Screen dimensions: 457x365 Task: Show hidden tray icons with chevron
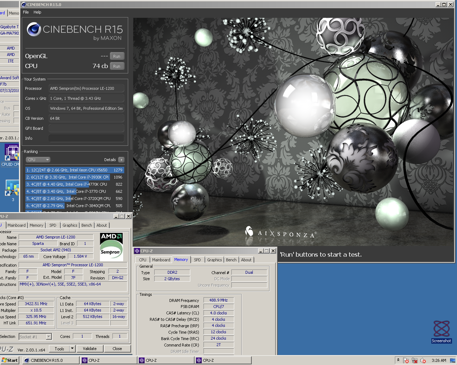(x=398, y=360)
